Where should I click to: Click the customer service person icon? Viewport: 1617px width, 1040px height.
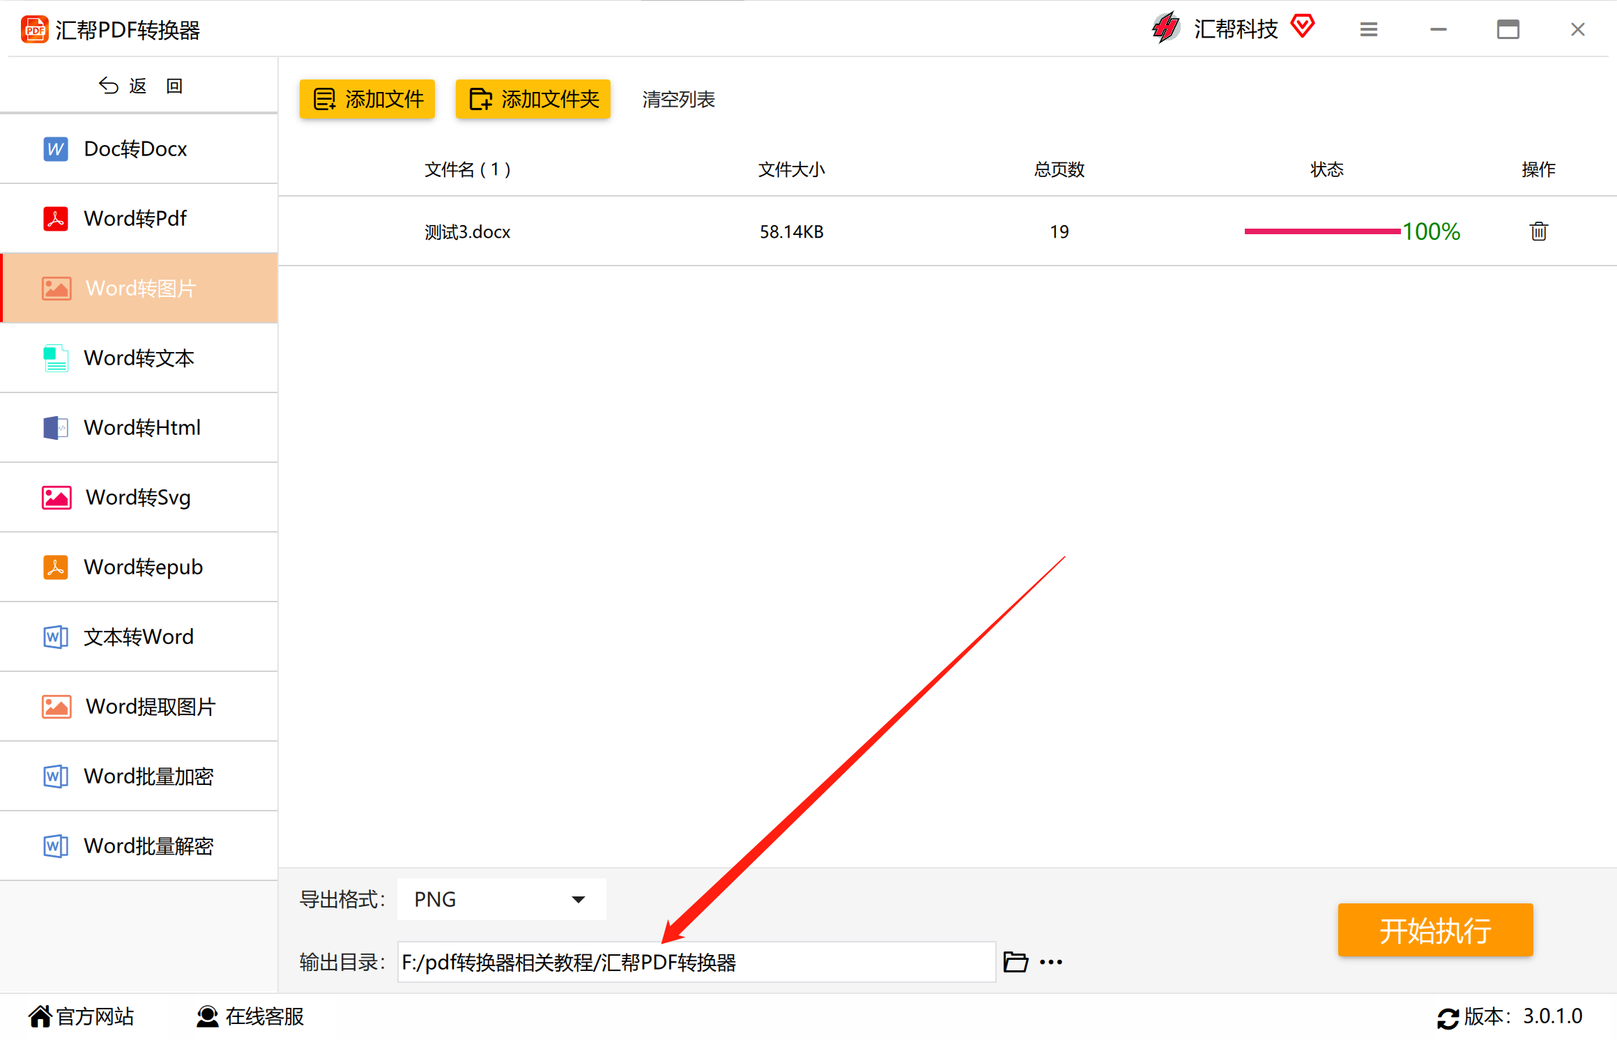pyautogui.click(x=207, y=1017)
